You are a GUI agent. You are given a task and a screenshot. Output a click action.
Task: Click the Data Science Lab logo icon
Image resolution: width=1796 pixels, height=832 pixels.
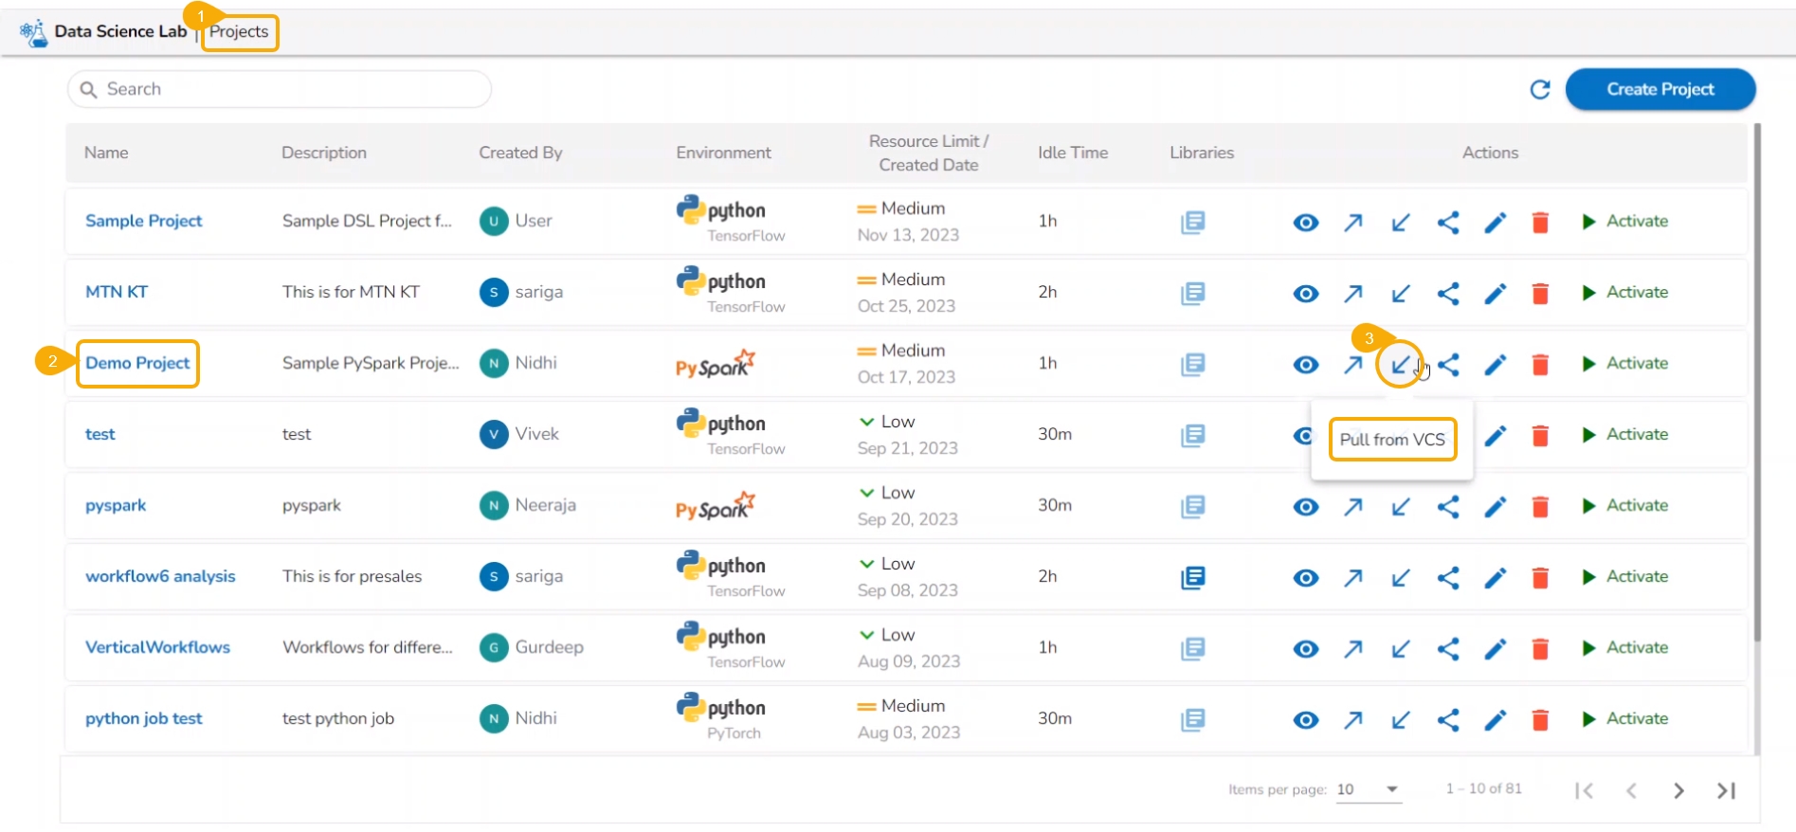34,32
